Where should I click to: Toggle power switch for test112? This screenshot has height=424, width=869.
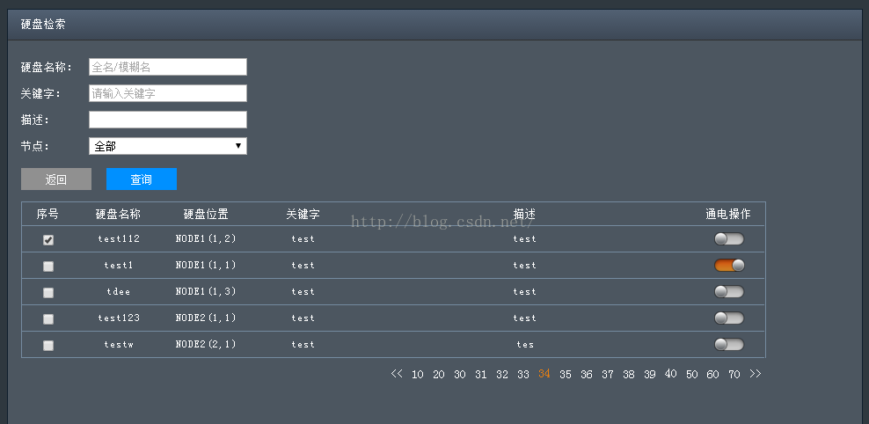click(729, 239)
